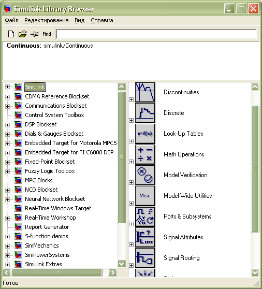This screenshot has height=289, width=262.
Task: Expand the Look-Up Tables plus box
Action: (x=131, y=141)
